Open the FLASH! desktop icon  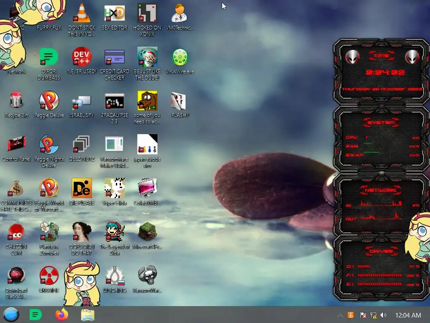tap(180, 104)
